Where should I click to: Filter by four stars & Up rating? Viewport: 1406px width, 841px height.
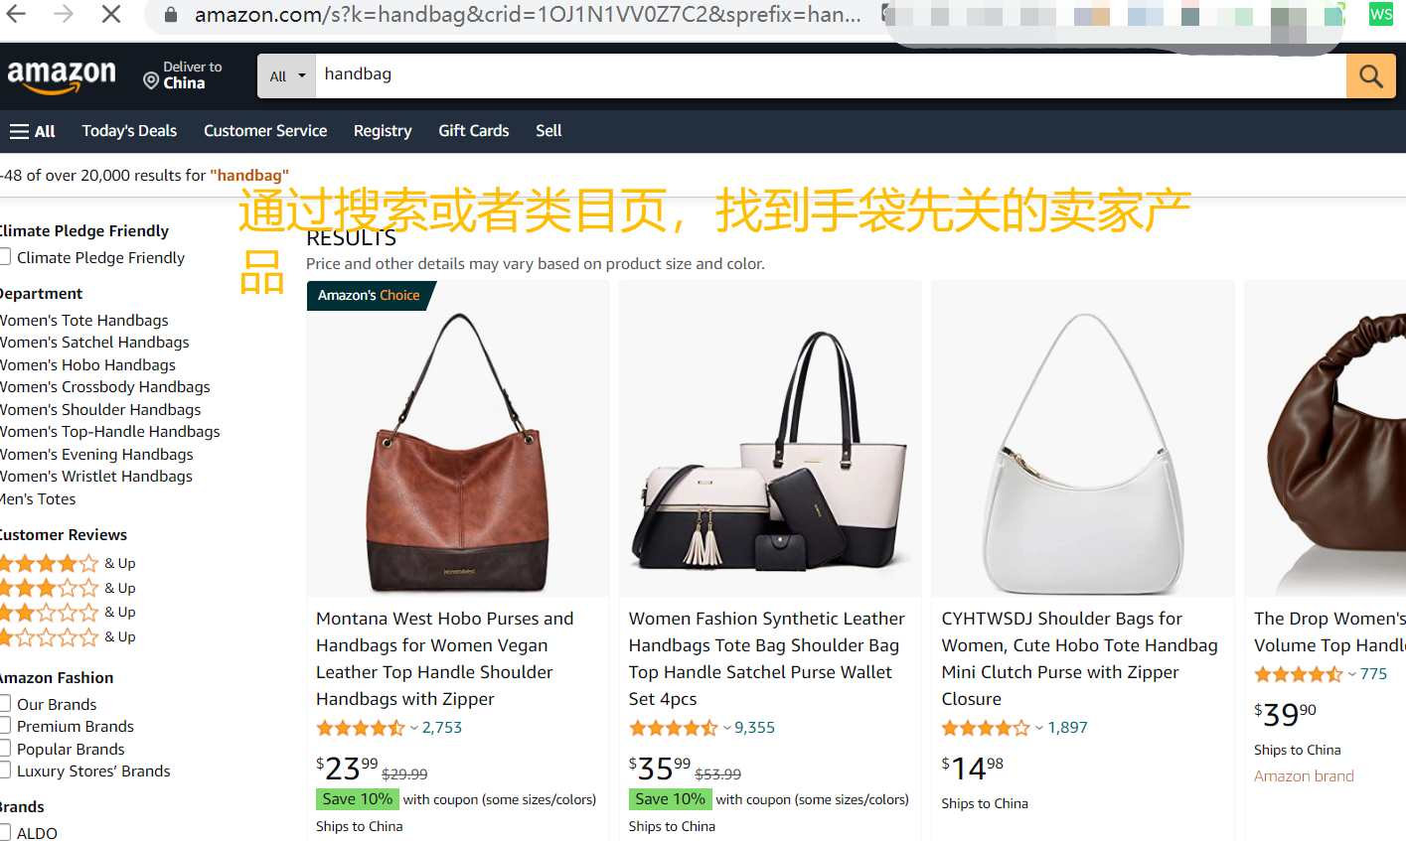coord(68,563)
